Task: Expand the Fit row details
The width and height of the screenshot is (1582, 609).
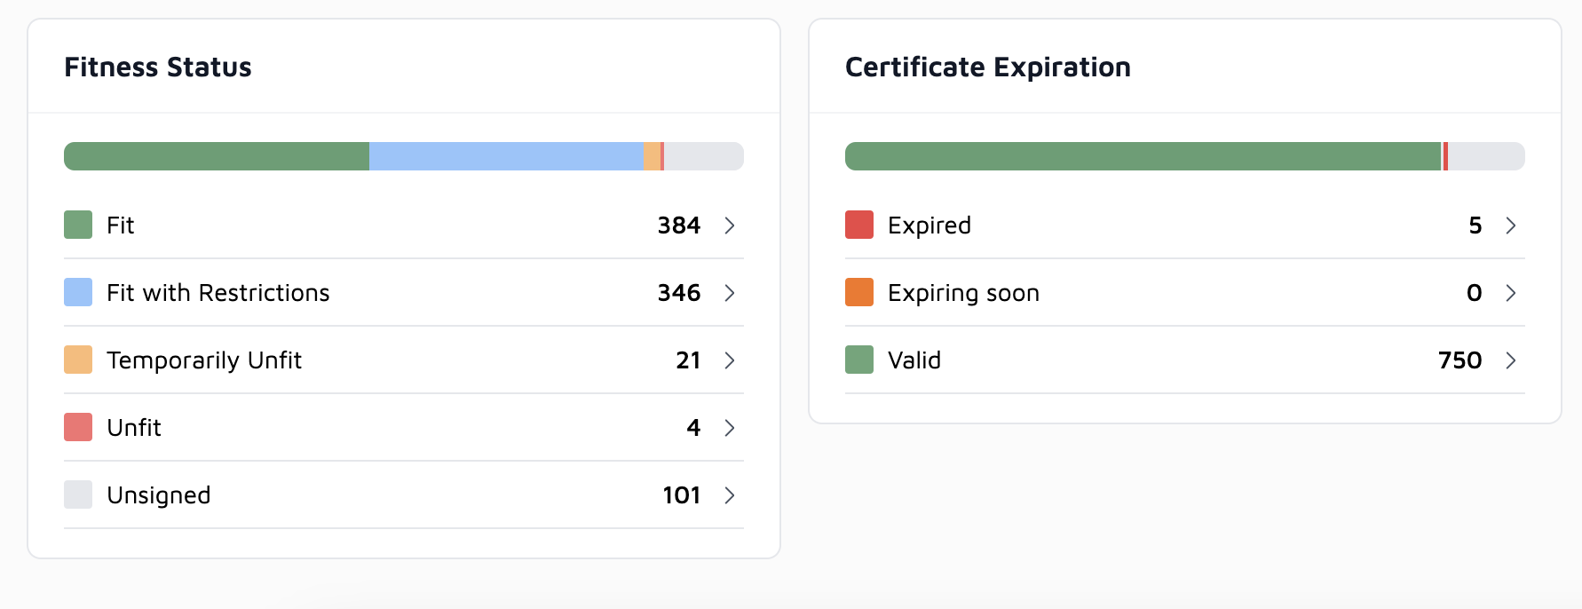Action: [730, 225]
